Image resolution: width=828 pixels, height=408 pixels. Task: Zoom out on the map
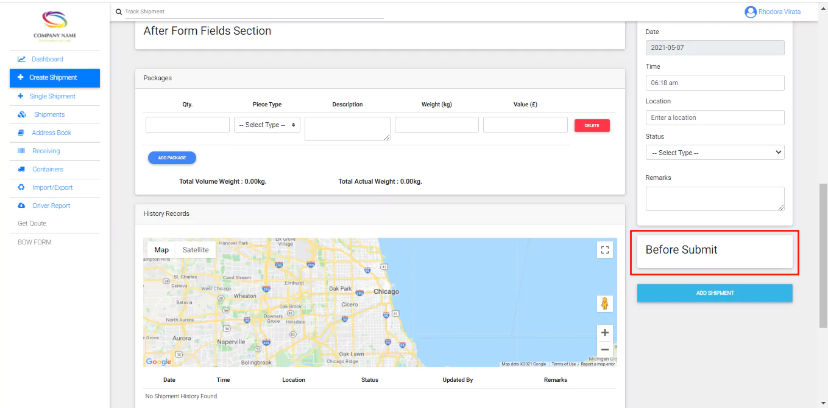tap(604, 350)
